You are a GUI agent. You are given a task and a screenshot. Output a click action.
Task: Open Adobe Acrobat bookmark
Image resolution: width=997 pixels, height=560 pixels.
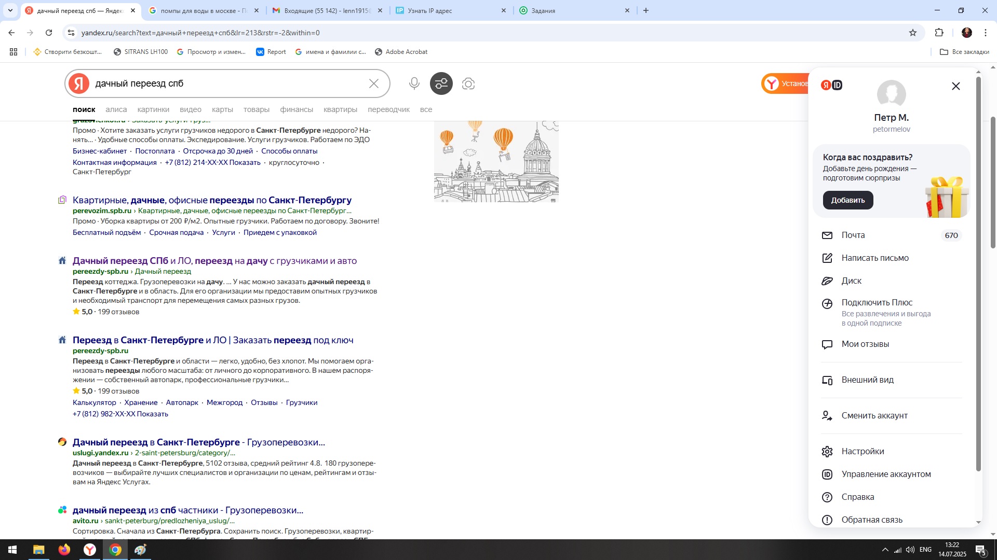[401, 52]
